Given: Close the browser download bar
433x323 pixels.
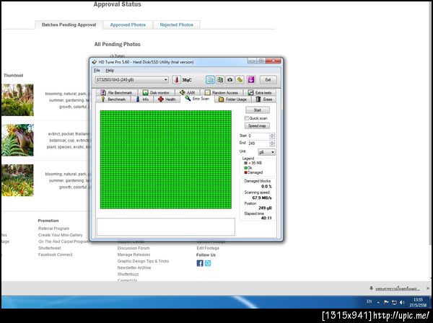Looking at the screenshot, I should 428,288.
